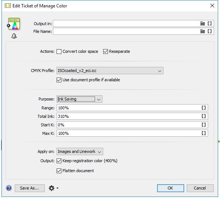The height and width of the screenshot is (198, 220).
Task: Close the Edit Ticket dialog
Action: click(x=212, y=6)
